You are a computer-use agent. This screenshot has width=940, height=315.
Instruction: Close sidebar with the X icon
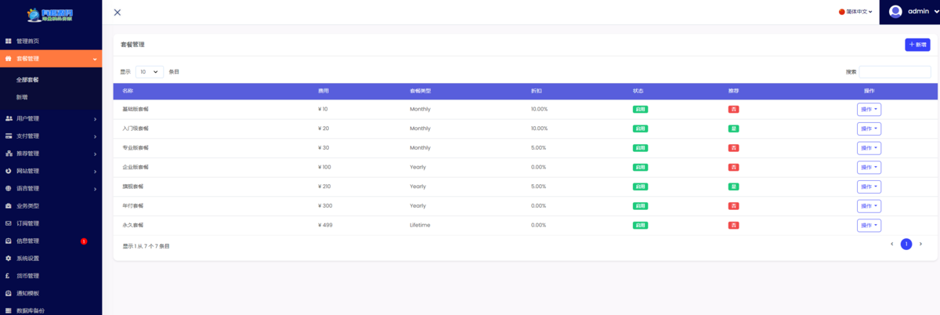(117, 13)
